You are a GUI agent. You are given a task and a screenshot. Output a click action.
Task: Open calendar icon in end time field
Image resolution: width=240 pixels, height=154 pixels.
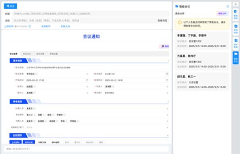tap(167, 80)
